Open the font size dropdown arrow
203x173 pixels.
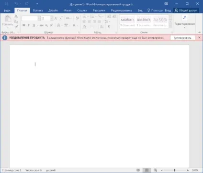click(x=51, y=18)
